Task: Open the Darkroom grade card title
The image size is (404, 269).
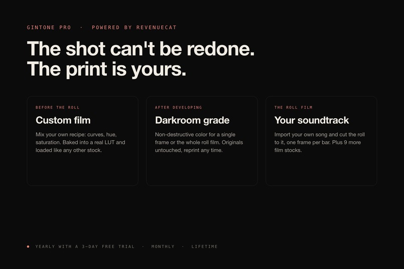Action: point(192,120)
